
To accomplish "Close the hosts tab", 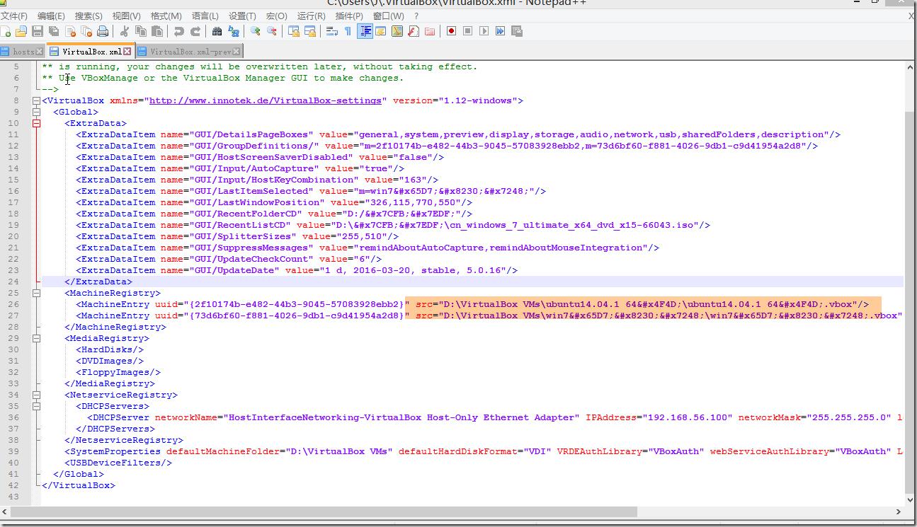I will [x=40, y=52].
